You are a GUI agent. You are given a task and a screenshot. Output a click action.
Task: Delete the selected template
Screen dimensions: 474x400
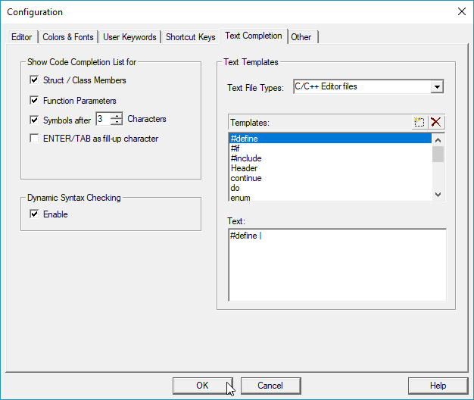[x=436, y=123]
